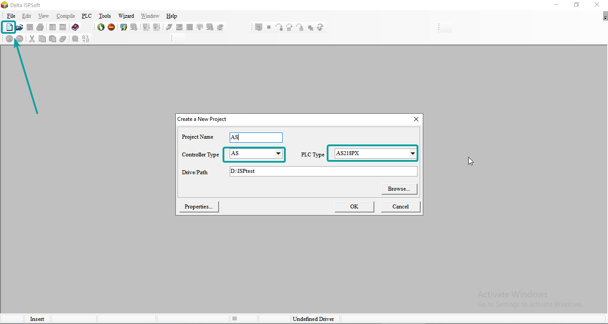Expand the PLC Type dropdown arrow
608x324 pixels.
[x=413, y=154]
